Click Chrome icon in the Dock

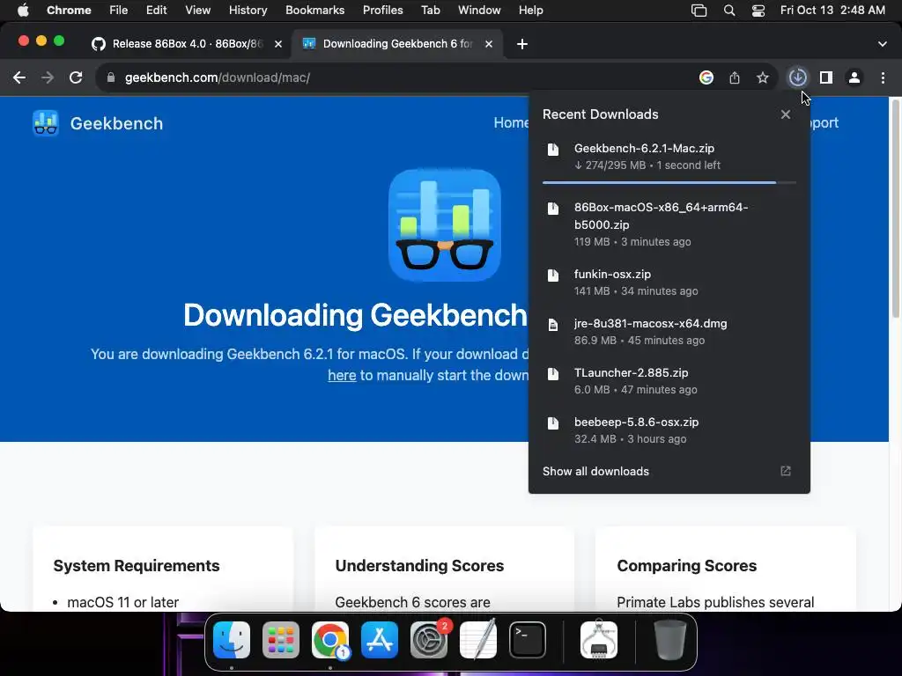coord(330,640)
